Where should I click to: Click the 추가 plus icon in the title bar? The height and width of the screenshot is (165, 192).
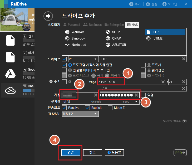pyautogui.click(x=131, y=4)
